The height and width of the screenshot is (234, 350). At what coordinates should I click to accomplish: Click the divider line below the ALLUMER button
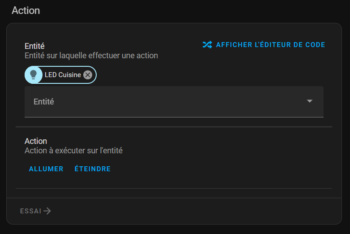click(x=174, y=188)
